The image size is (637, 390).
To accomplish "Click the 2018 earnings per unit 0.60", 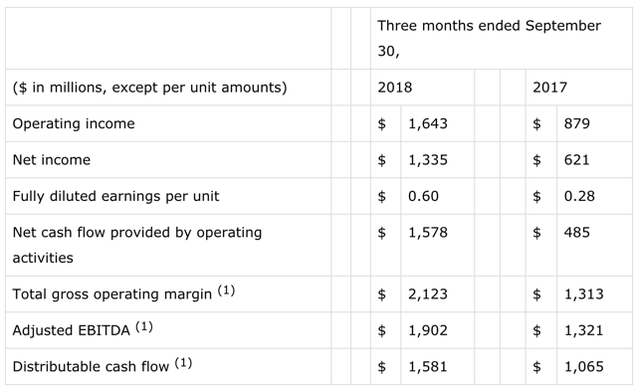I will (423, 196).
